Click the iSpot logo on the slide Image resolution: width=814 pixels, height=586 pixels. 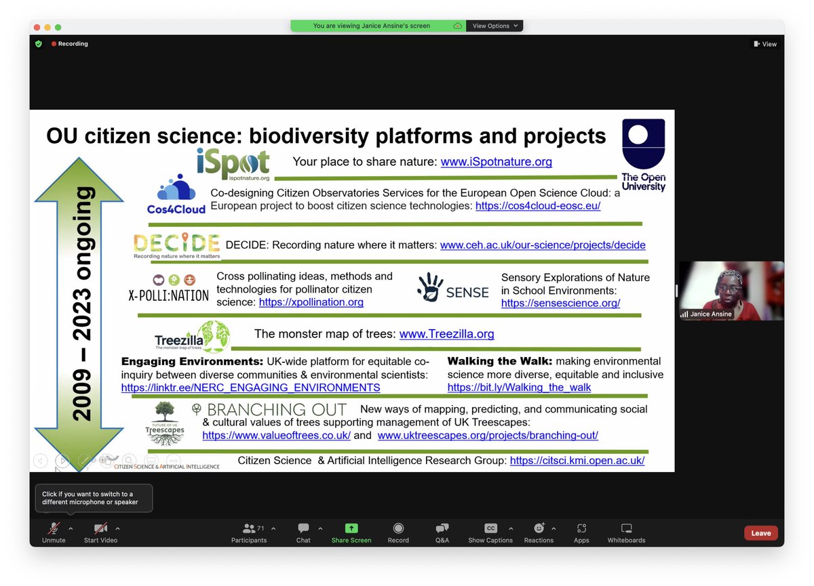tap(233, 165)
